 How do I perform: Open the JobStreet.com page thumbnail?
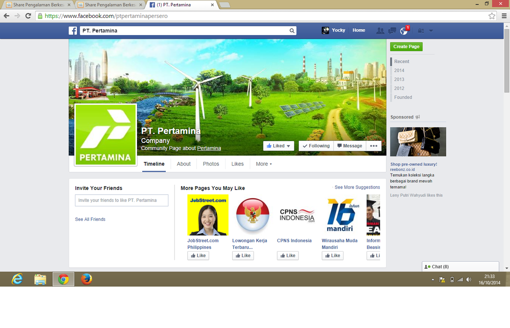[208, 215]
